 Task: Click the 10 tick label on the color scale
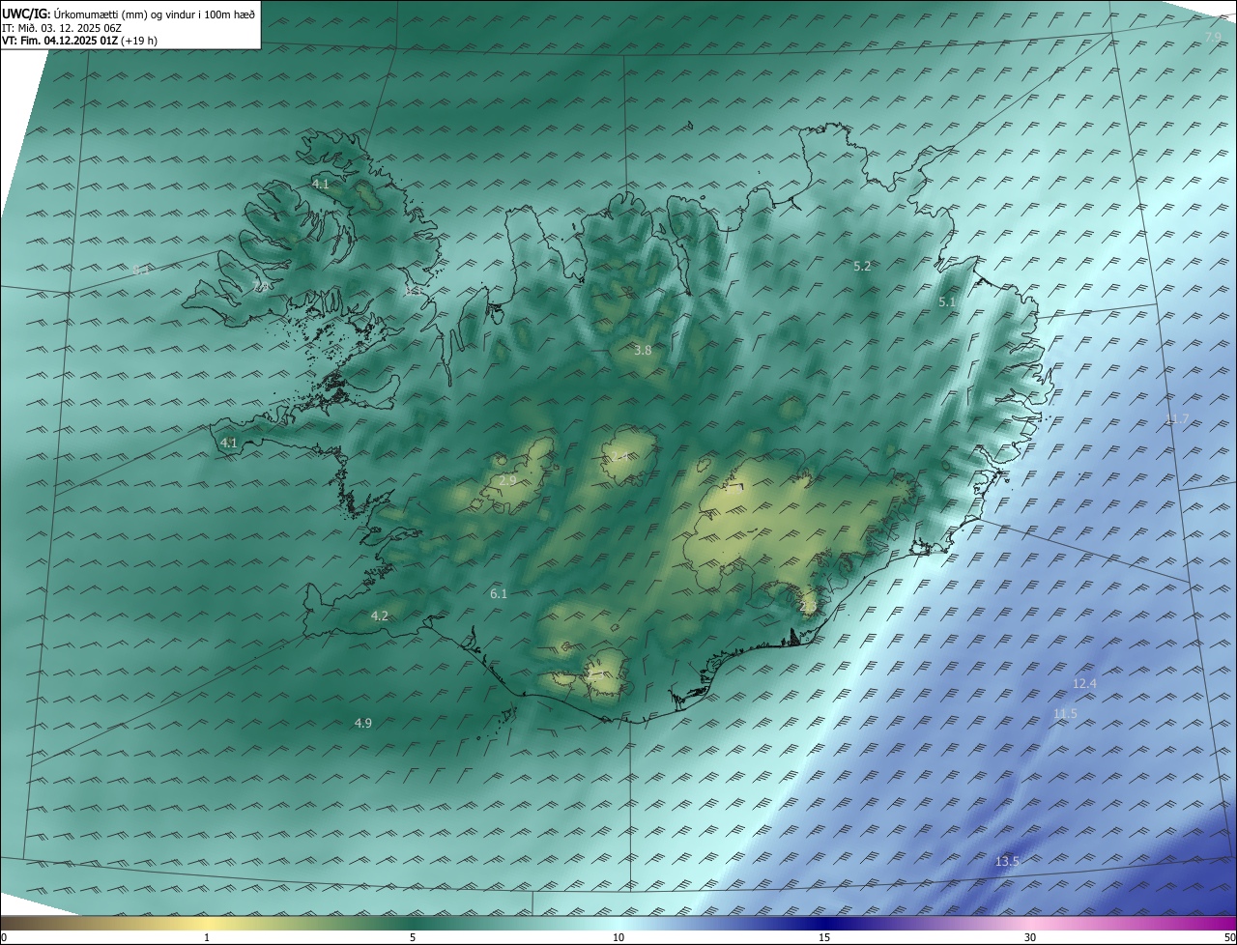click(618, 937)
